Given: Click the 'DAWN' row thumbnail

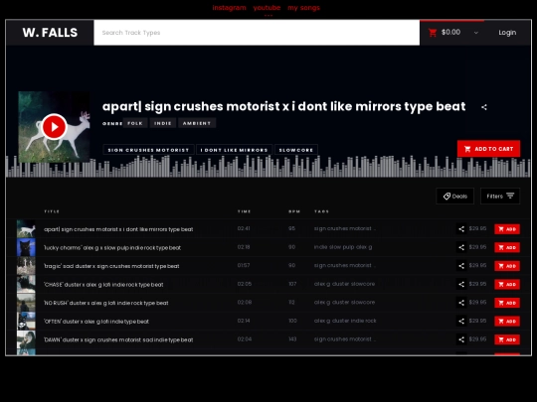Looking at the screenshot, I should [x=26, y=339].
